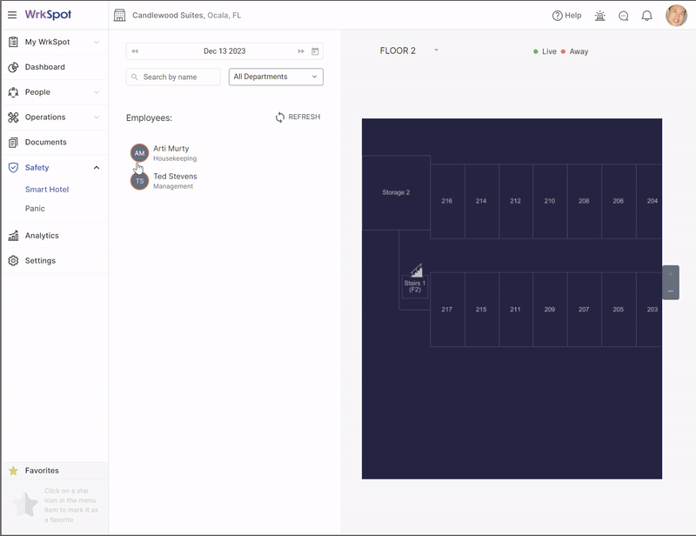Zoom in on the floor map

coord(670,274)
